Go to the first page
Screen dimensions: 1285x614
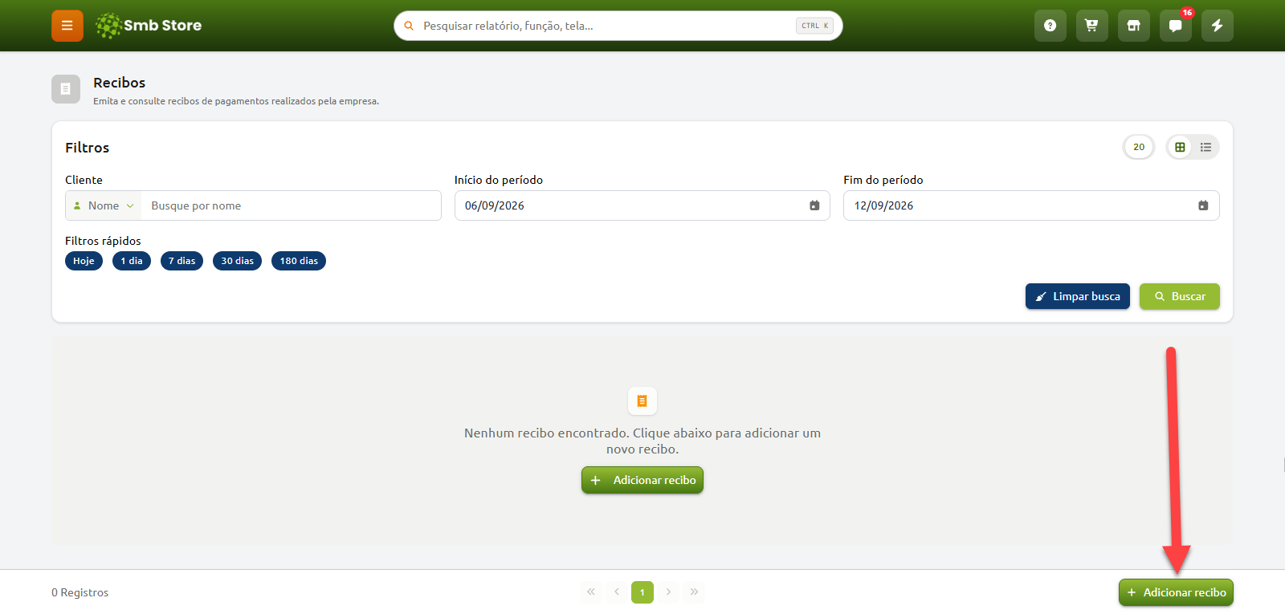click(x=591, y=592)
